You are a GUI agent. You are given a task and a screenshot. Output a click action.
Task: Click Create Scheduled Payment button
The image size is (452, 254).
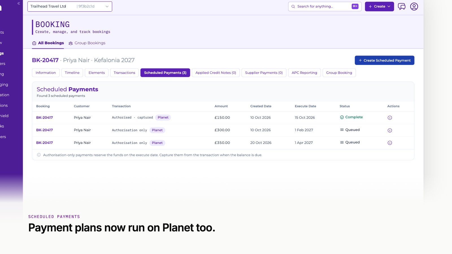point(384,60)
